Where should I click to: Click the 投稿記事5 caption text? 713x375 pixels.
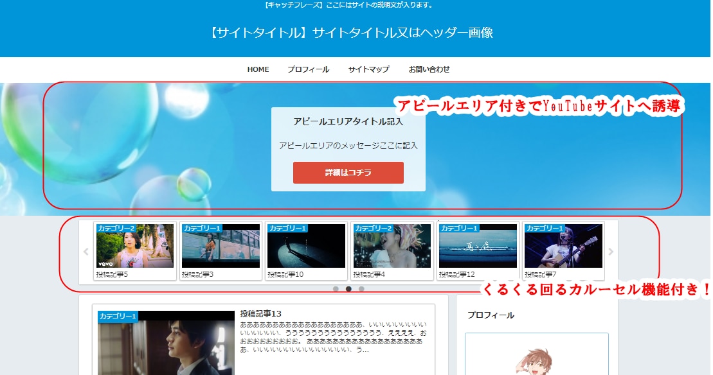[112, 275]
